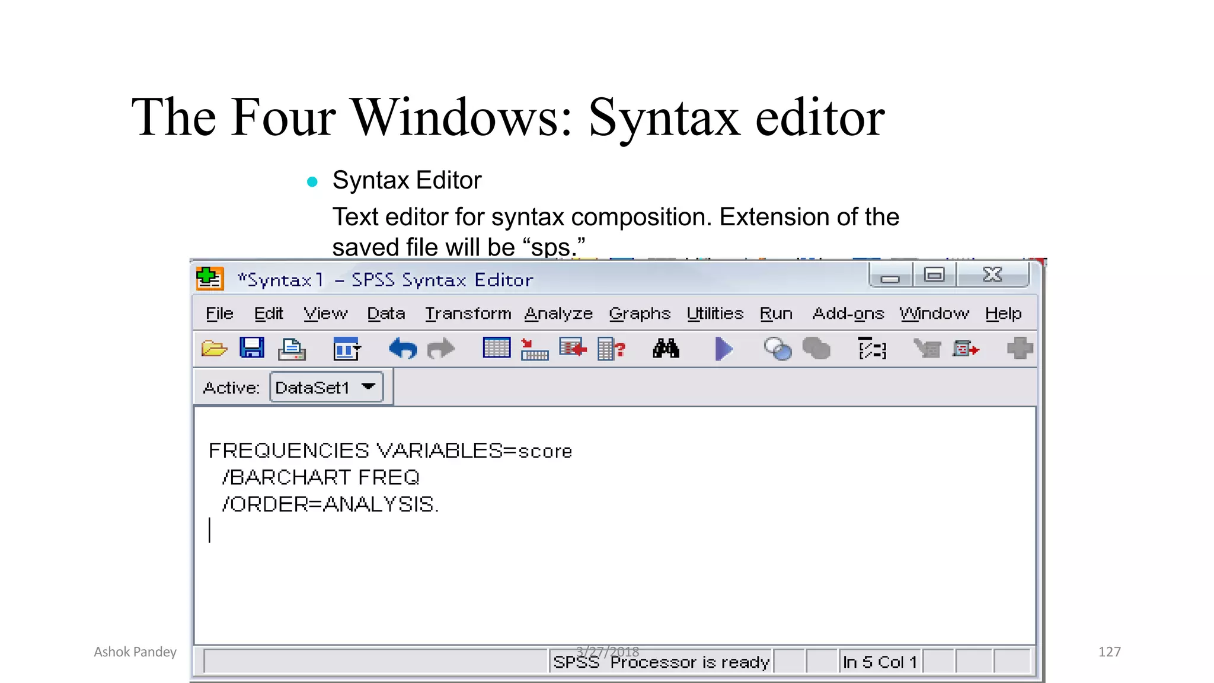Viewport: 1214px width, 683px height.
Task: Click the Open file folder icon
Action: [214, 349]
